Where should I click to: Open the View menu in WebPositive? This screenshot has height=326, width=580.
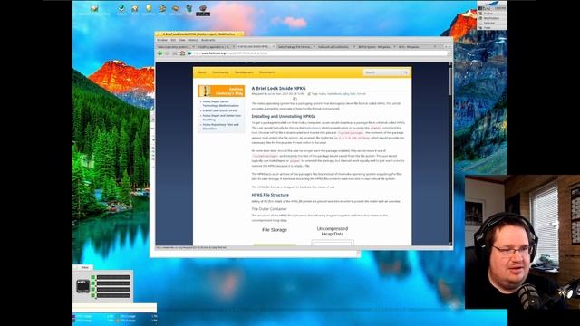(x=182, y=40)
